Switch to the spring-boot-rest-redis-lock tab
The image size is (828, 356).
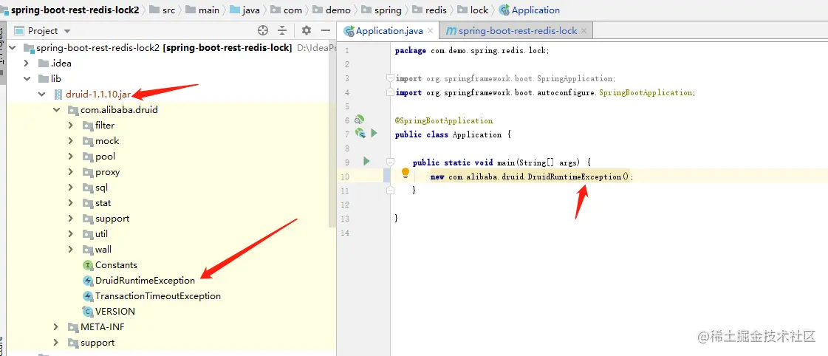click(518, 30)
